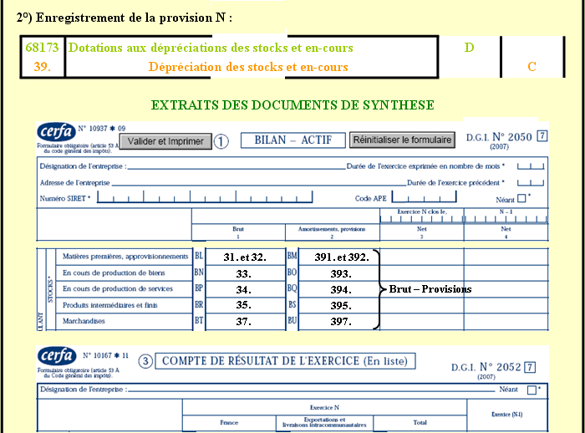Viewport: 585px width, 433px height.
Task: Click 'Dotations aux dépréciations des stocks et en-cours'
Action: click(x=211, y=48)
